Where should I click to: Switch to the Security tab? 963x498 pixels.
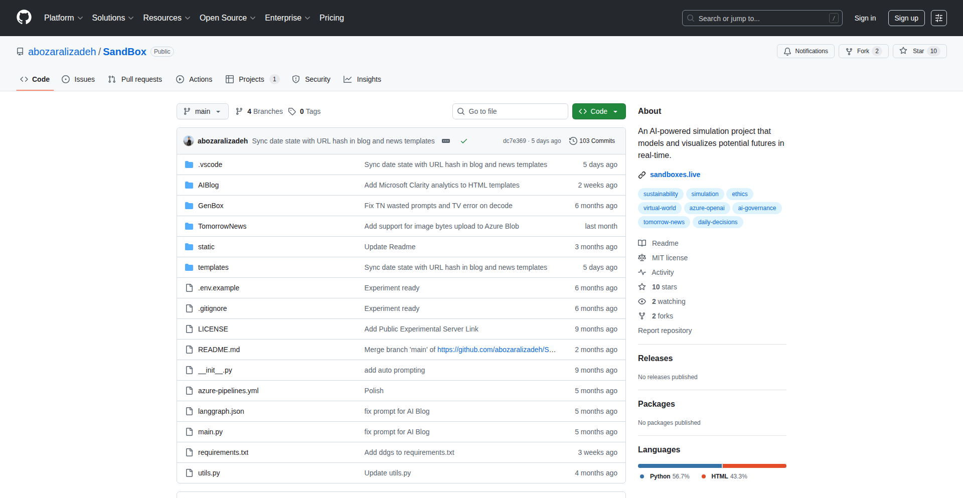pyautogui.click(x=311, y=79)
